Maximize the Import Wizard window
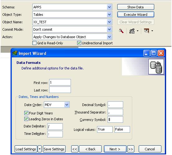The image size is (172, 155). coord(154,53)
